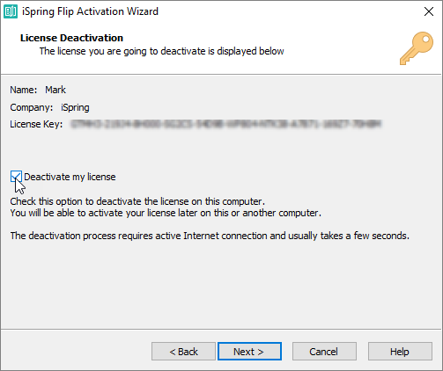The width and height of the screenshot is (443, 371).
Task: Return to previous step with < Back
Action: [183, 352]
